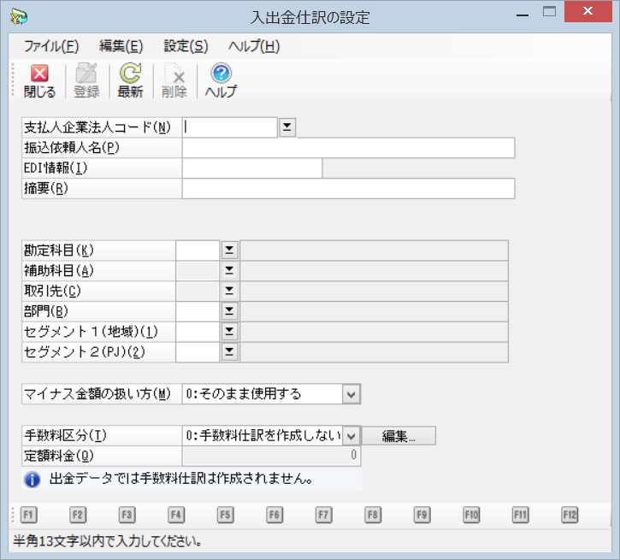Open the 設定(S) menu
The width and height of the screenshot is (620, 560).
pyautogui.click(x=186, y=46)
